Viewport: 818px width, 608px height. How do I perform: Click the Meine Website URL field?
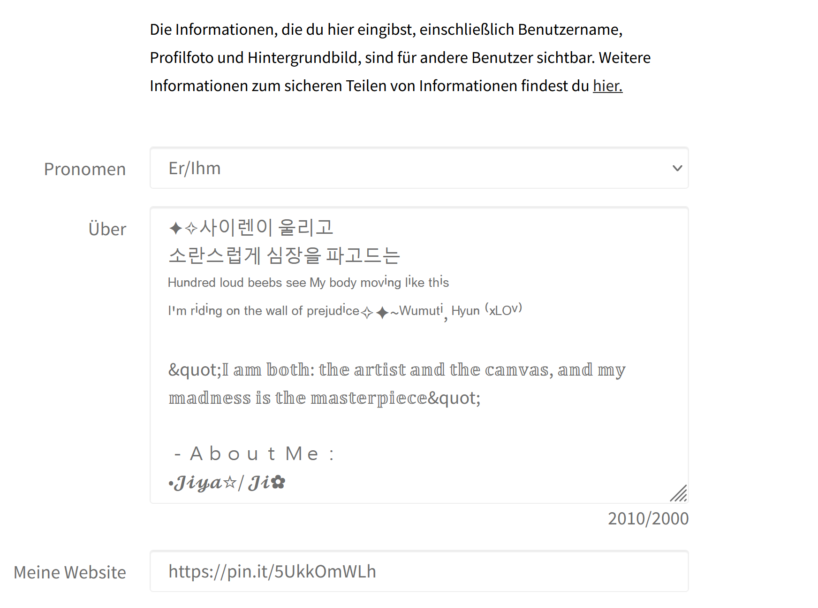(x=419, y=571)
